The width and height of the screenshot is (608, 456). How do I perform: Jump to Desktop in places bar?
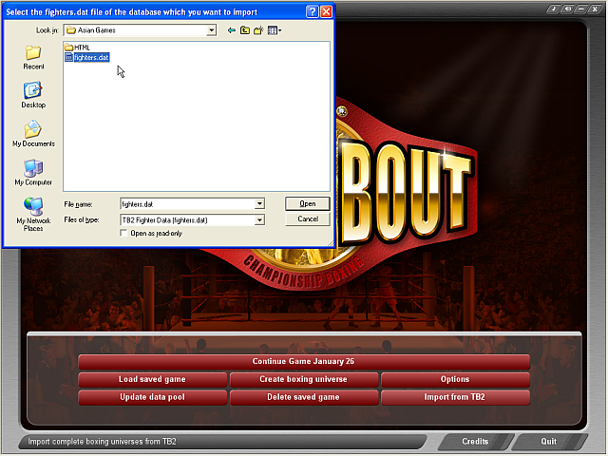pyautogui.click(x=33, y=95)
